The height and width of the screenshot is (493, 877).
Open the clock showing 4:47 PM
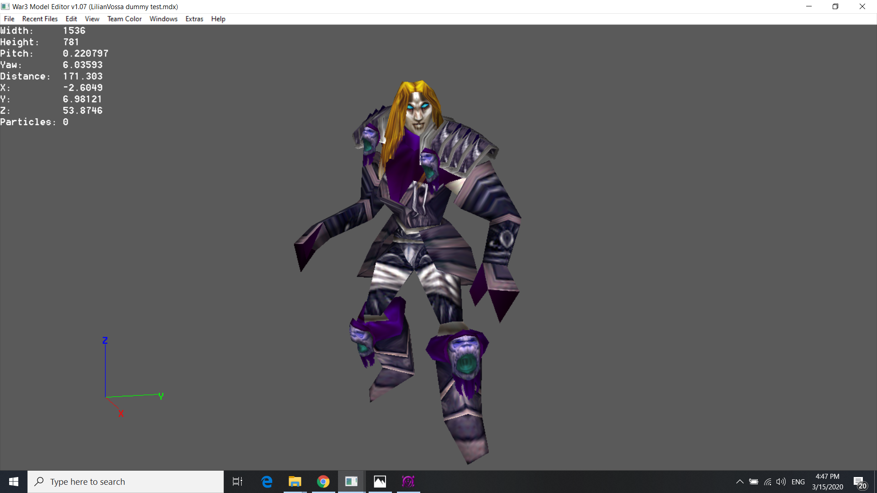coord(827,482)
